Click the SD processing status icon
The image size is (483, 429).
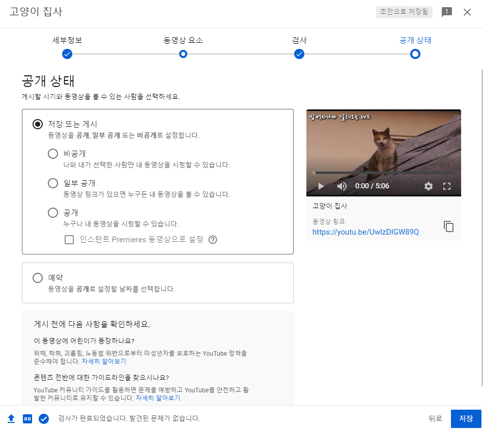(27, 418)
